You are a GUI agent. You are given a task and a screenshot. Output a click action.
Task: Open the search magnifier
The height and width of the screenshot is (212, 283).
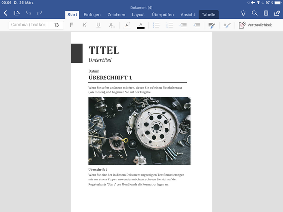tap(255, 13)
